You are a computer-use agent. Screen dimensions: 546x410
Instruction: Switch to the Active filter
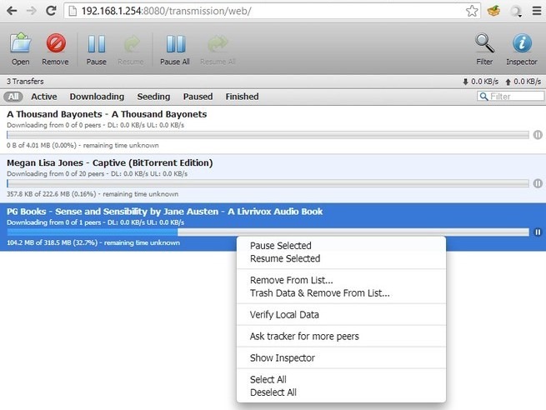(44, 97)
